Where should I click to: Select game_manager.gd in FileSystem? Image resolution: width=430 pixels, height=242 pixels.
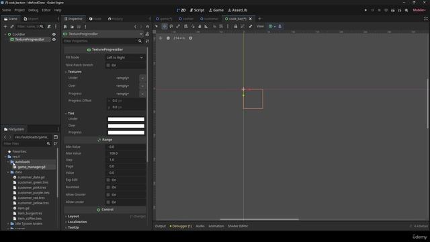click(x=32, y=167)
